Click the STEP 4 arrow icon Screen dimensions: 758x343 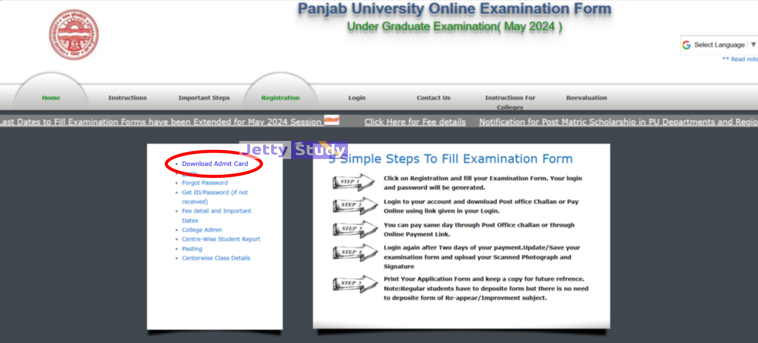click(354, 252)
